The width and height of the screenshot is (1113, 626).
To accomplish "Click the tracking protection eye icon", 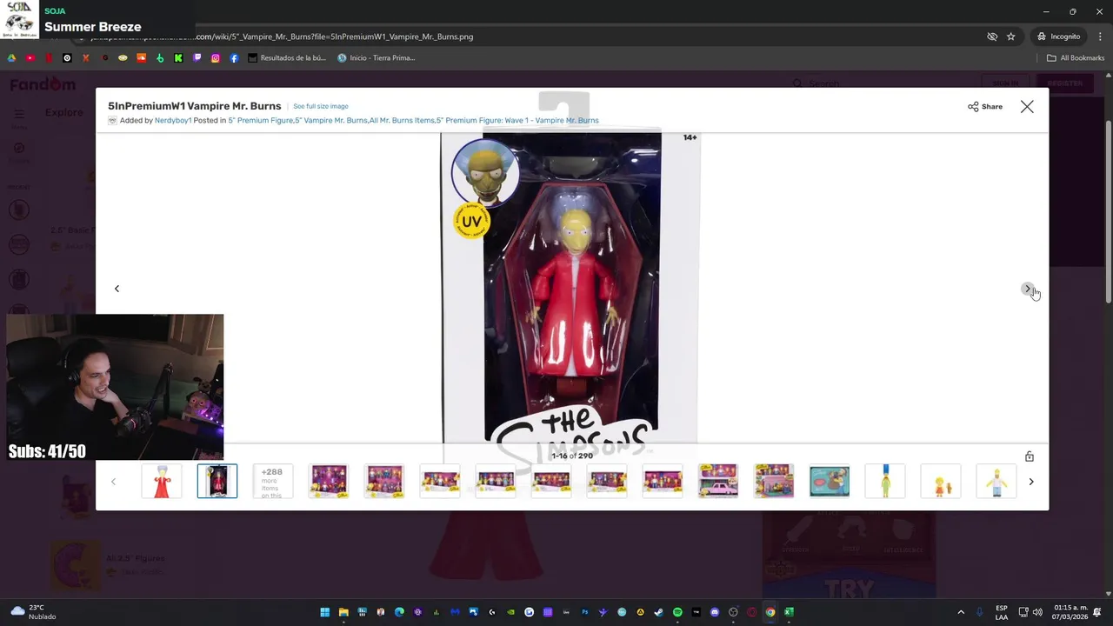I will click(992, 37).
